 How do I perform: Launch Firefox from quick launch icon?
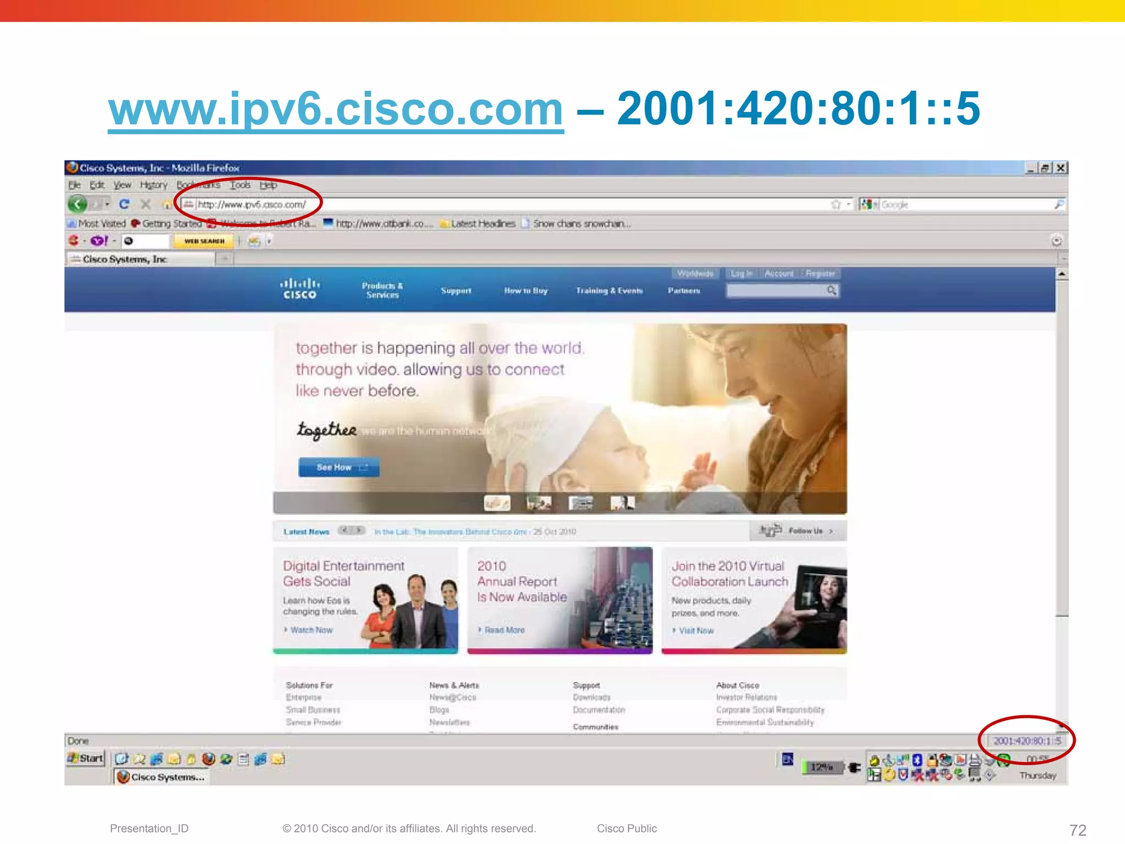(208, 759)
